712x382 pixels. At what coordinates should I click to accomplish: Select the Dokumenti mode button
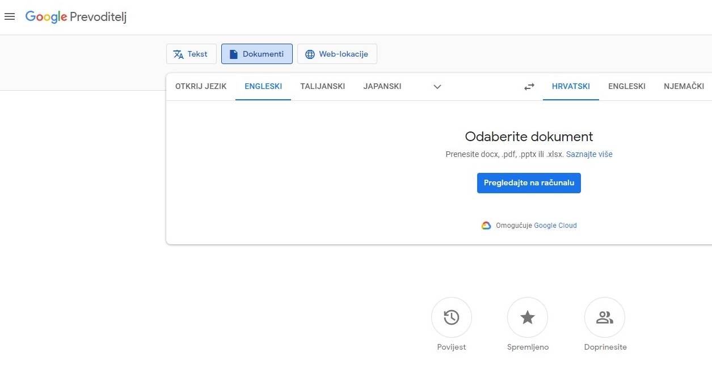[257, 54]
